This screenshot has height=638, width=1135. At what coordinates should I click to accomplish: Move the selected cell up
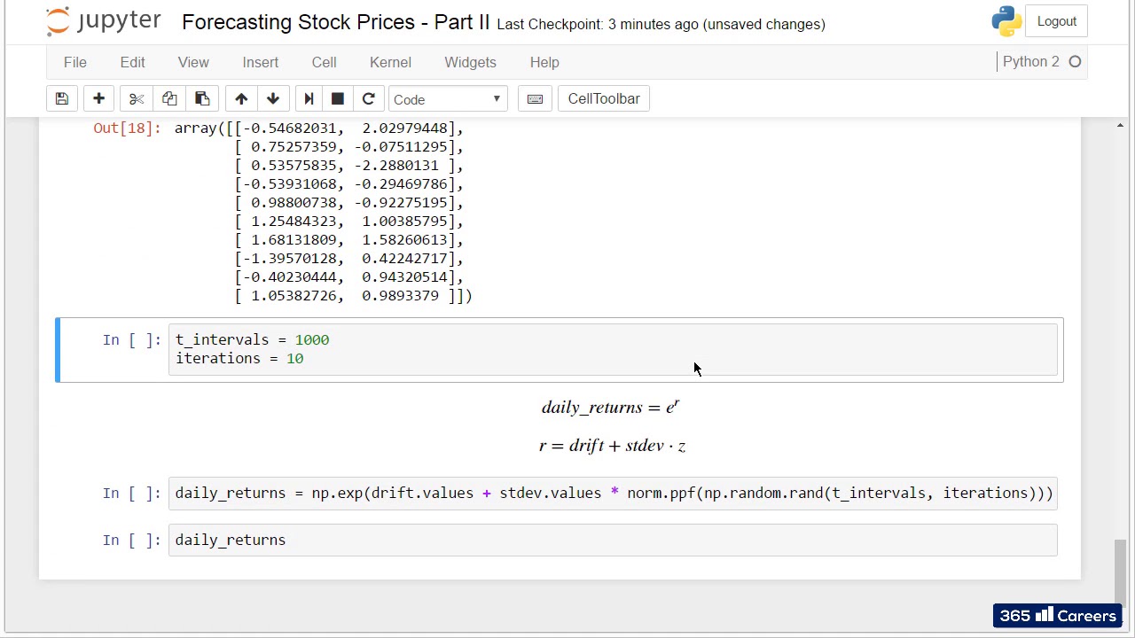(241, 99)
